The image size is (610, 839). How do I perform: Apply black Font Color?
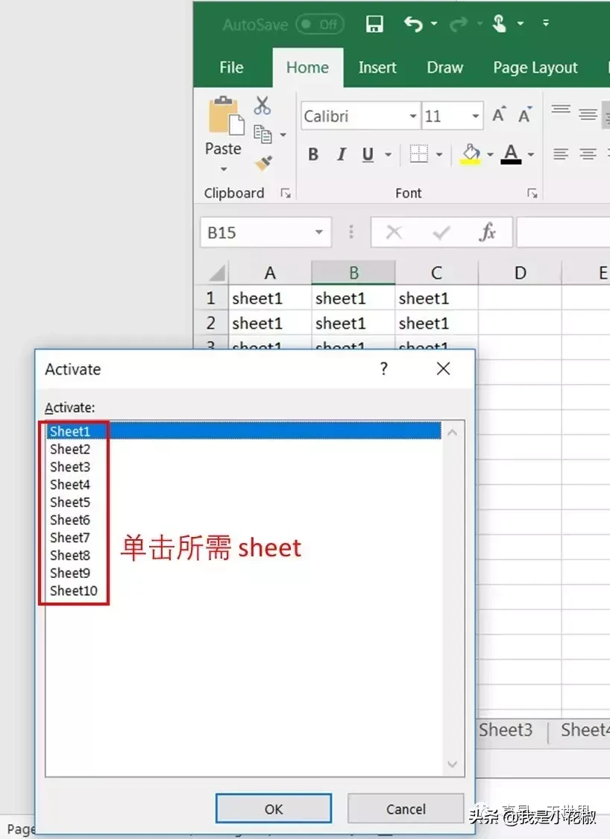511,154
